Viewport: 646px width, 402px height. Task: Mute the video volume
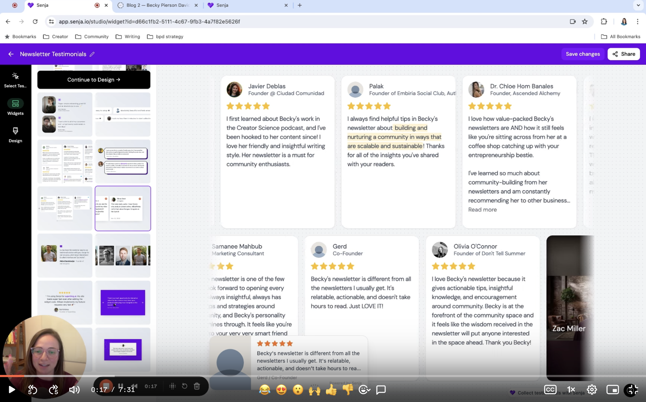coord(74,390)
